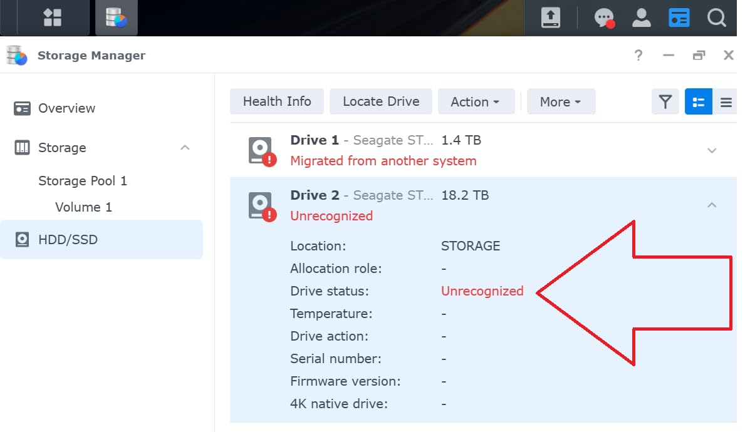Viewport: 745px width, 432px height.
Task: Select HDD/SSD in the sidebar
Action: coord(67,239)
